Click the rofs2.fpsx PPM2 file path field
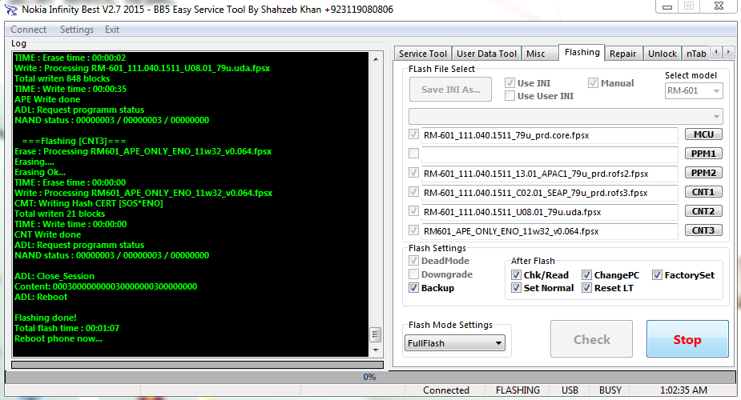The height and width of the screenshot is (400, 741). (549, 174)
